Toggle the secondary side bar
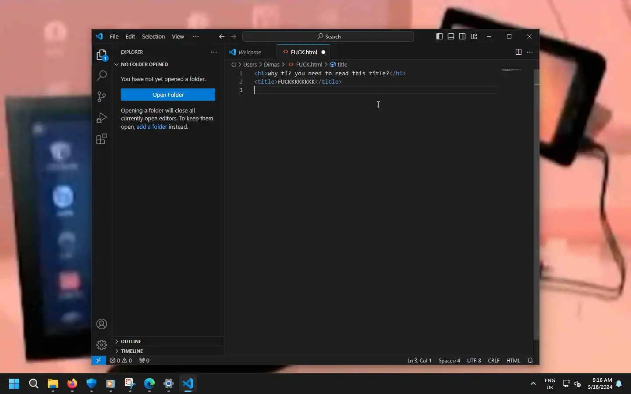Screen dimensions: 631x394 (x=462, y=36)
